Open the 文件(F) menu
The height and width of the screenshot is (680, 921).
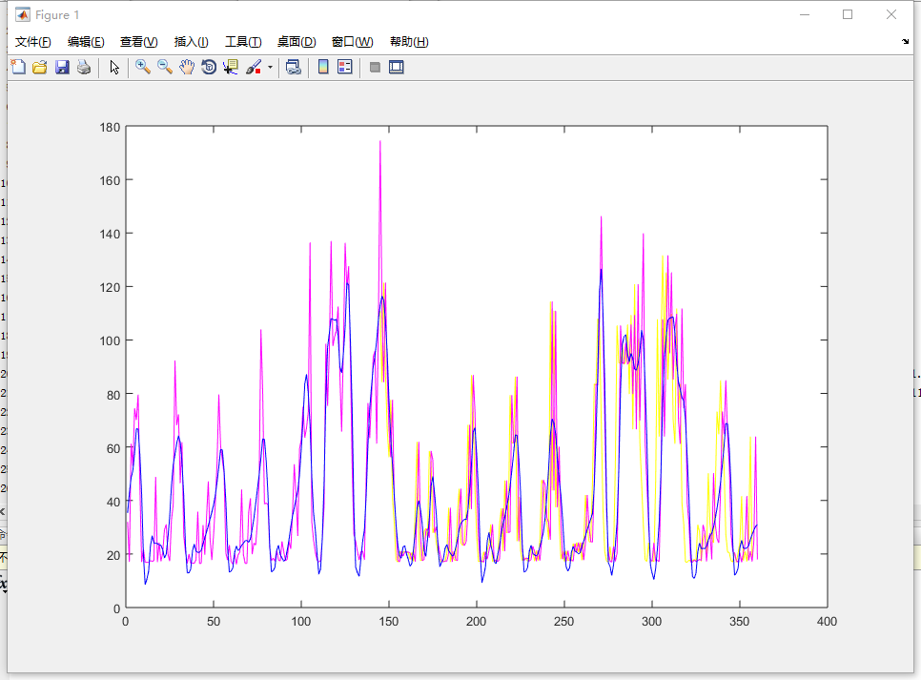[32, 42]
